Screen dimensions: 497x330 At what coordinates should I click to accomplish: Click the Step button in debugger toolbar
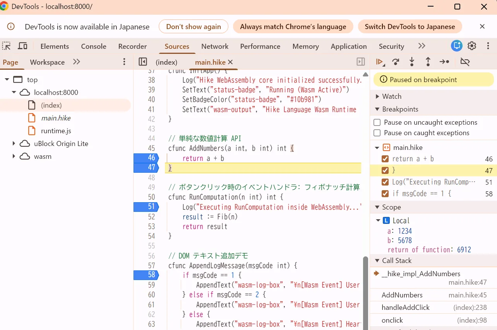click(444, 62)
